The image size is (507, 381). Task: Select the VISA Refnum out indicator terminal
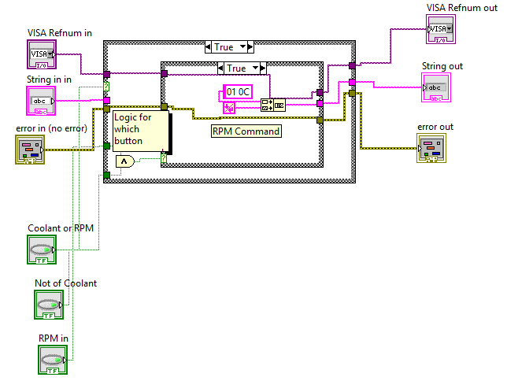(x=441, y=29)
